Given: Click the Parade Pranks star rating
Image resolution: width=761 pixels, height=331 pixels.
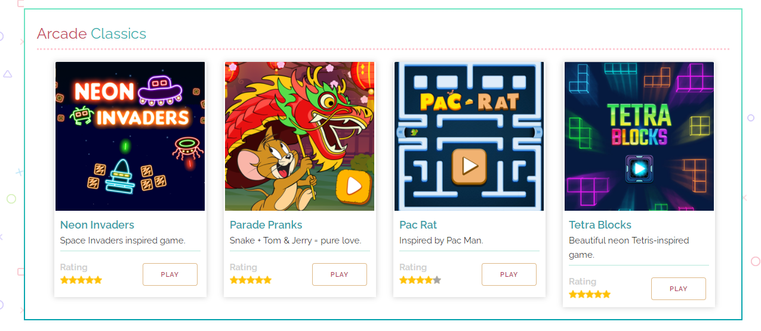Looking at the screenshot, I should [x=251, y=280].
